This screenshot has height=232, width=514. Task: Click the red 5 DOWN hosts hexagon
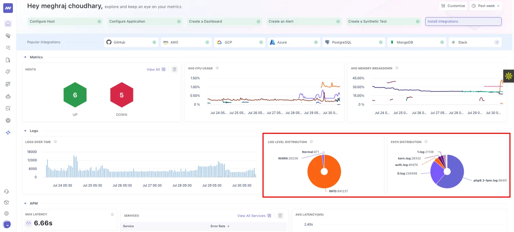(x=121, y=95)
